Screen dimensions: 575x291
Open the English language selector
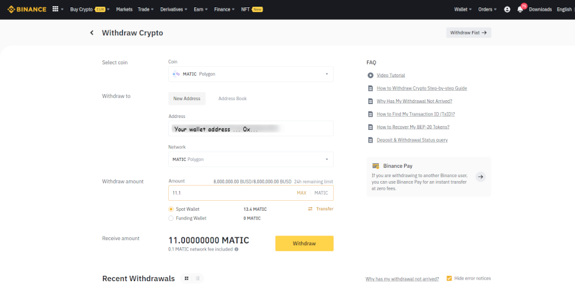coord(564,9)
